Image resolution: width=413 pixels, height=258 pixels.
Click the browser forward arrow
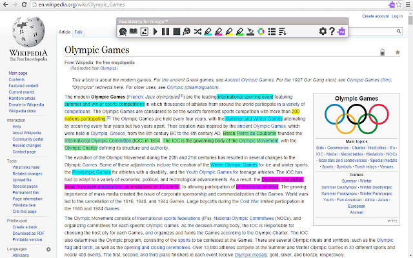pos(15,5)
